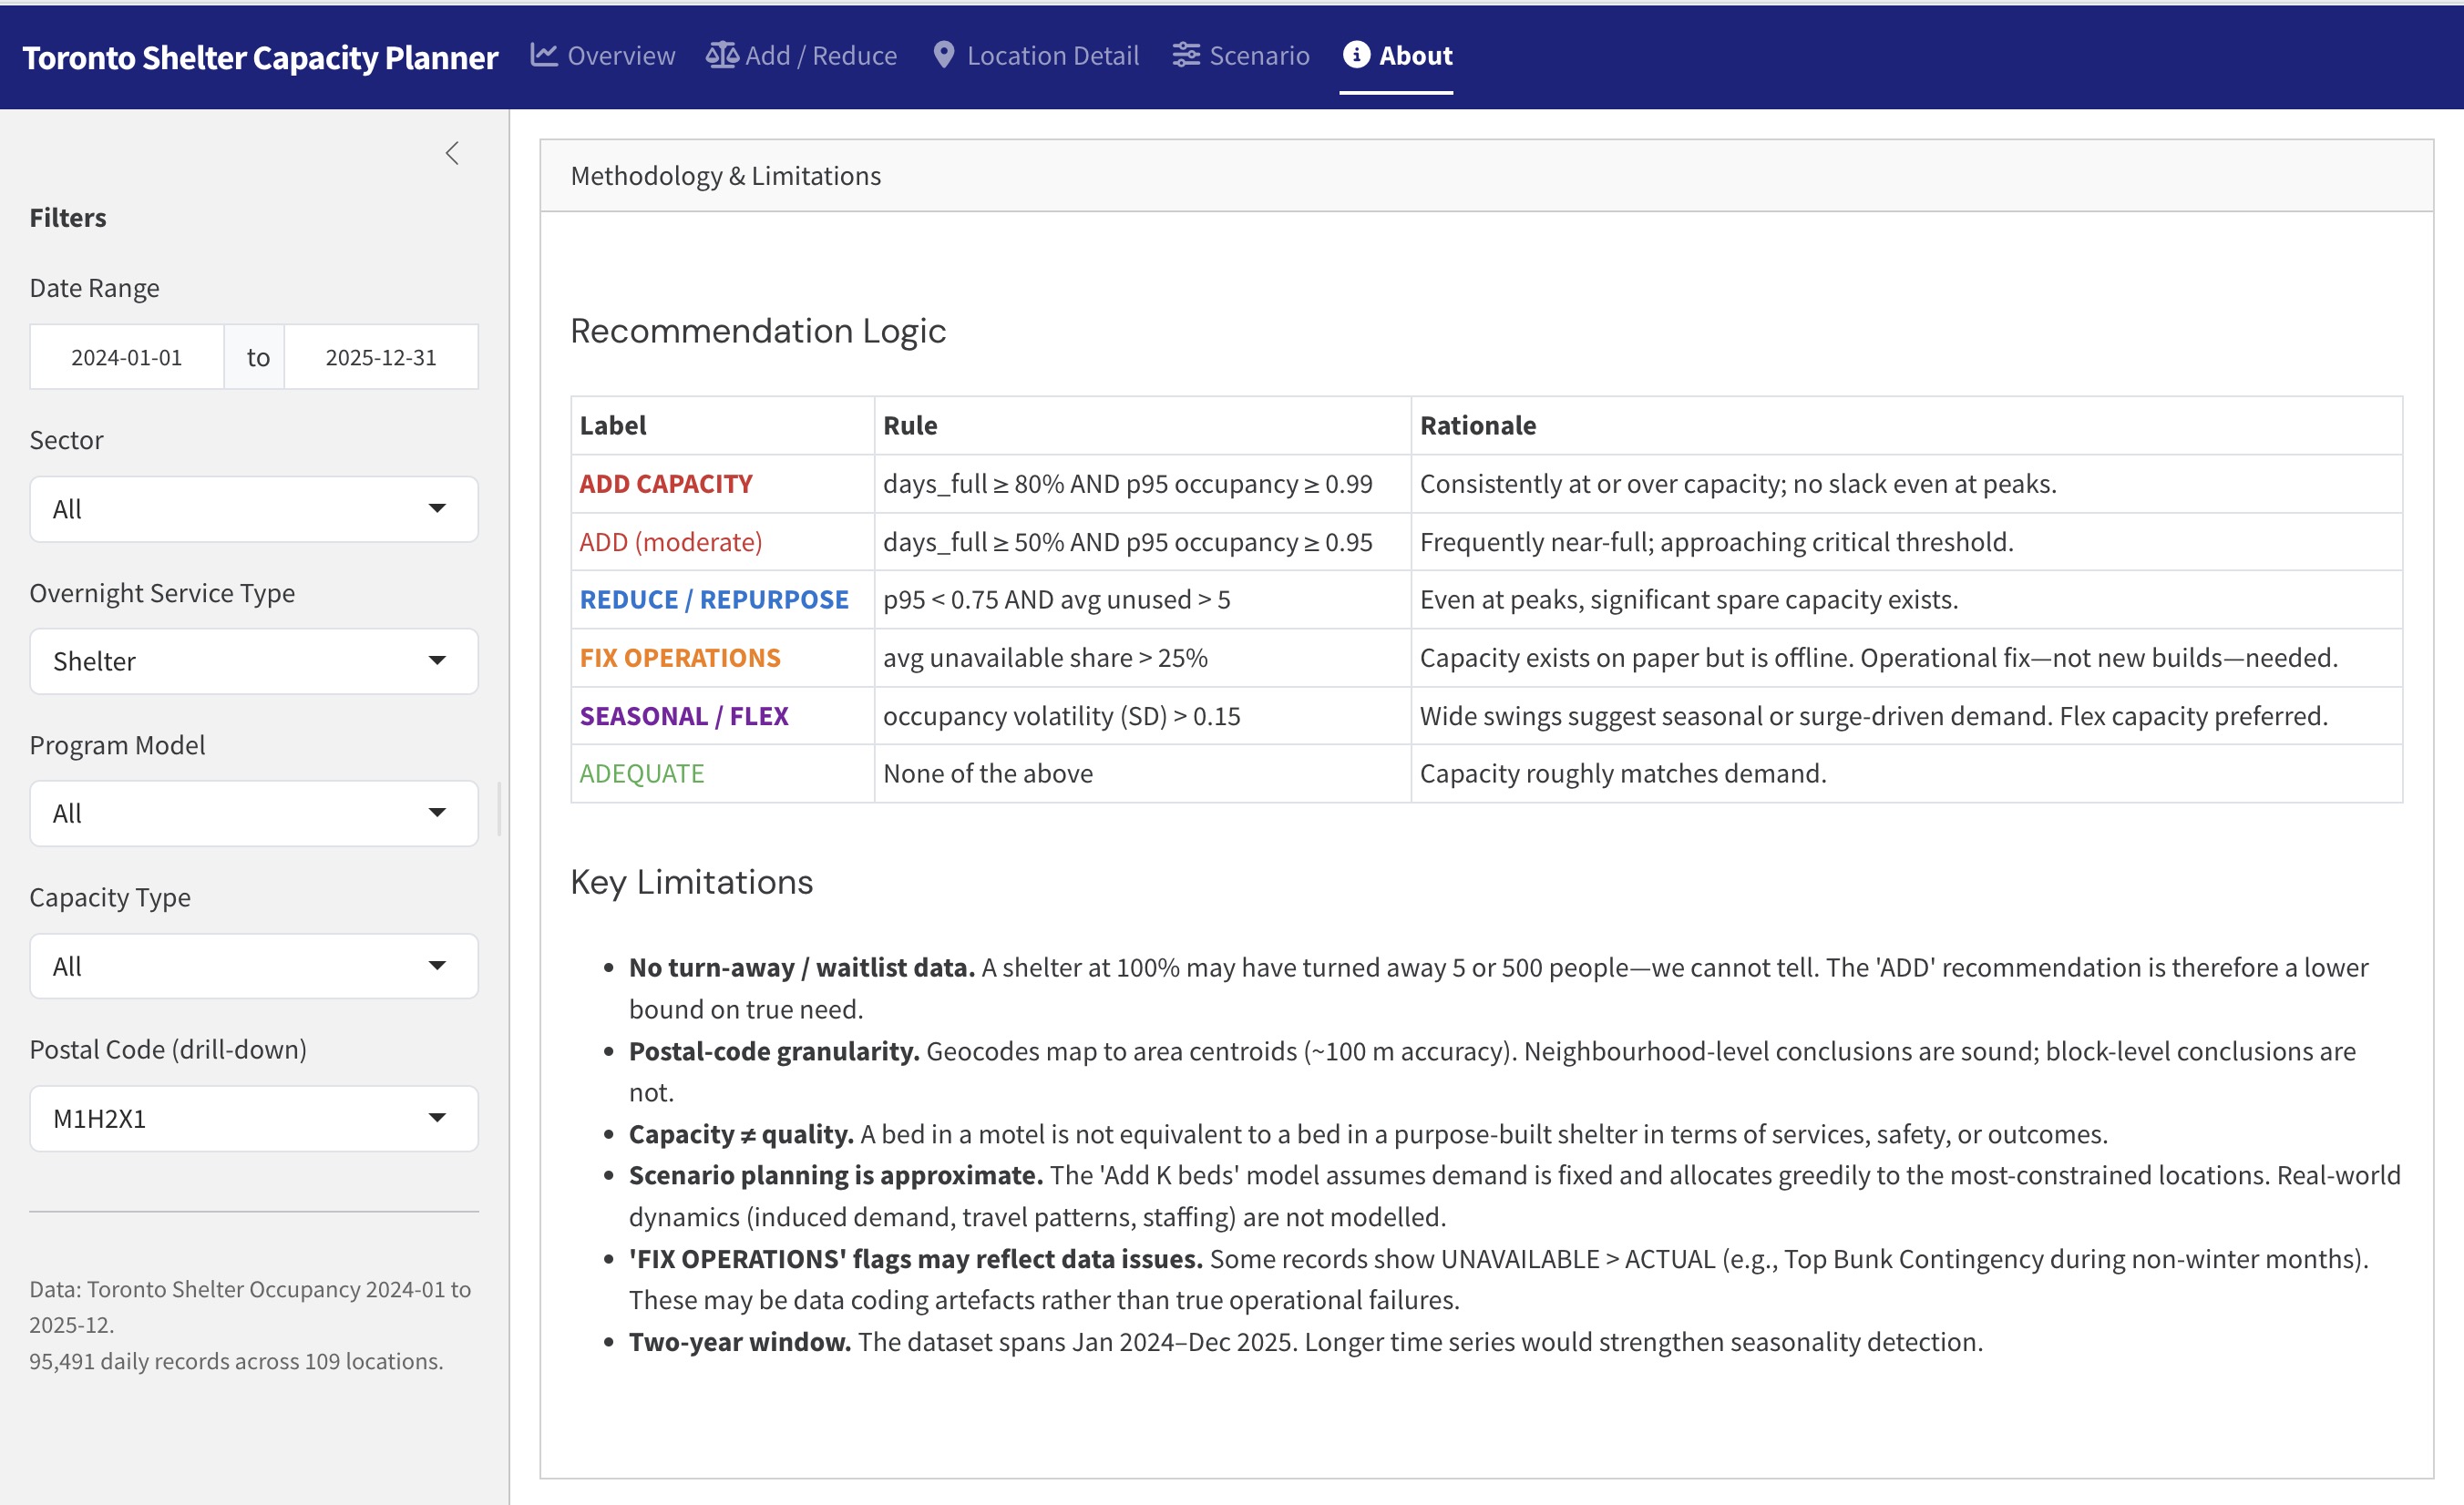Click the sliders icon for Scenario

1186,55
